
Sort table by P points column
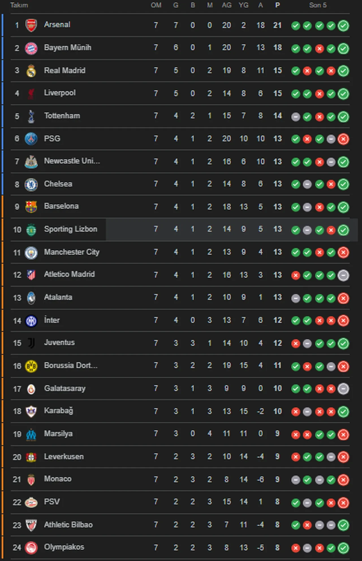pos(277,5)
